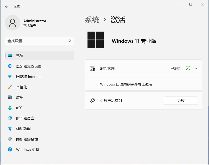Click Windows 已使用数字许可证激活 text

(126, 84)
